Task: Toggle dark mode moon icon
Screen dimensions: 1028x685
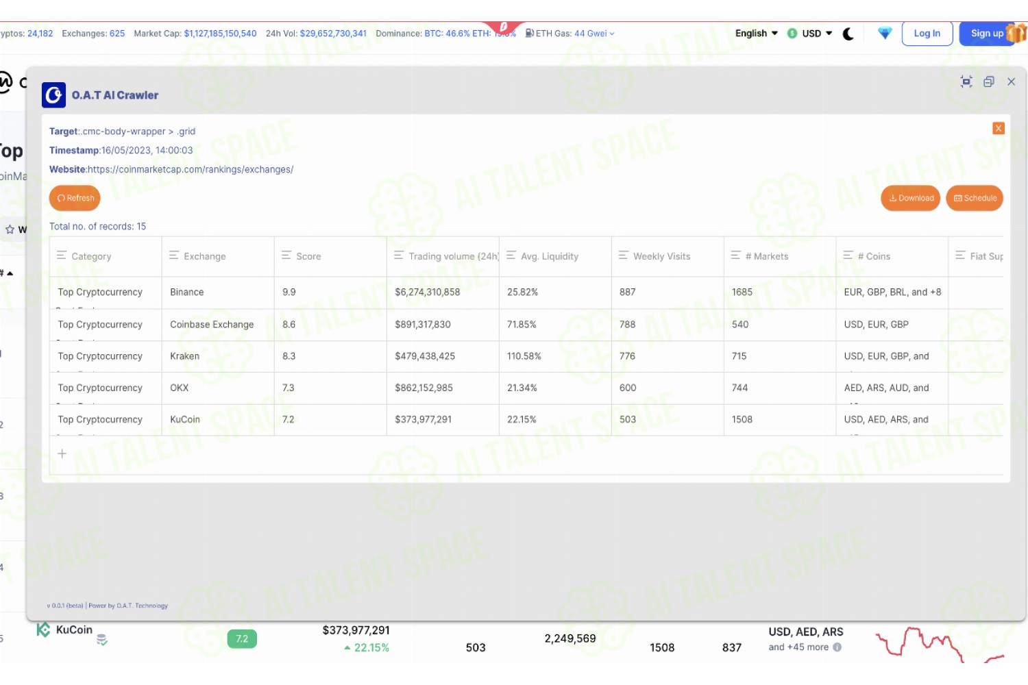Action: tap(848, 34)
